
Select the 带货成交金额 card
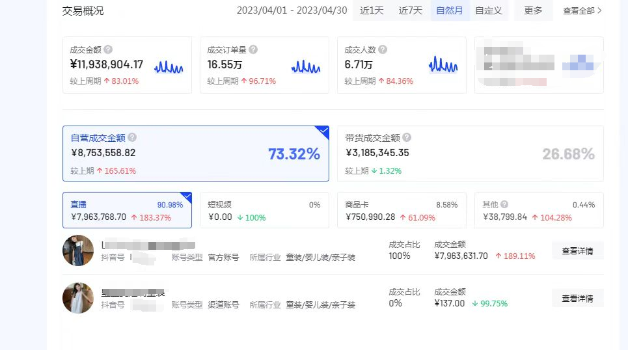click(471, 154)
